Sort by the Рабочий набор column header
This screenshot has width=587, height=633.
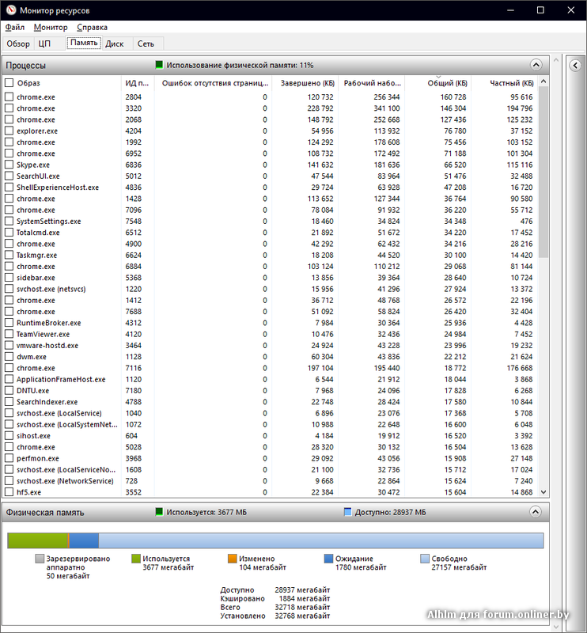(371, 83)
